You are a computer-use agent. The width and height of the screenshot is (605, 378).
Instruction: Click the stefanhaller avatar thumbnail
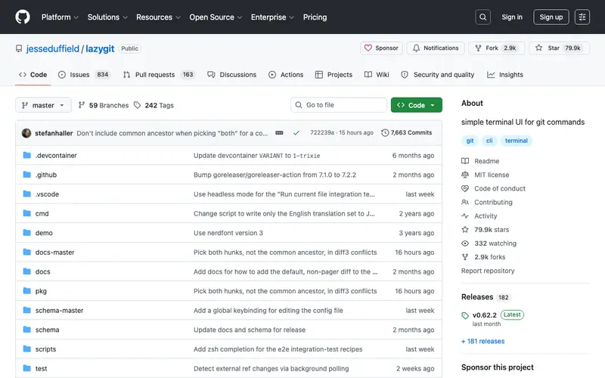[26, 133]
